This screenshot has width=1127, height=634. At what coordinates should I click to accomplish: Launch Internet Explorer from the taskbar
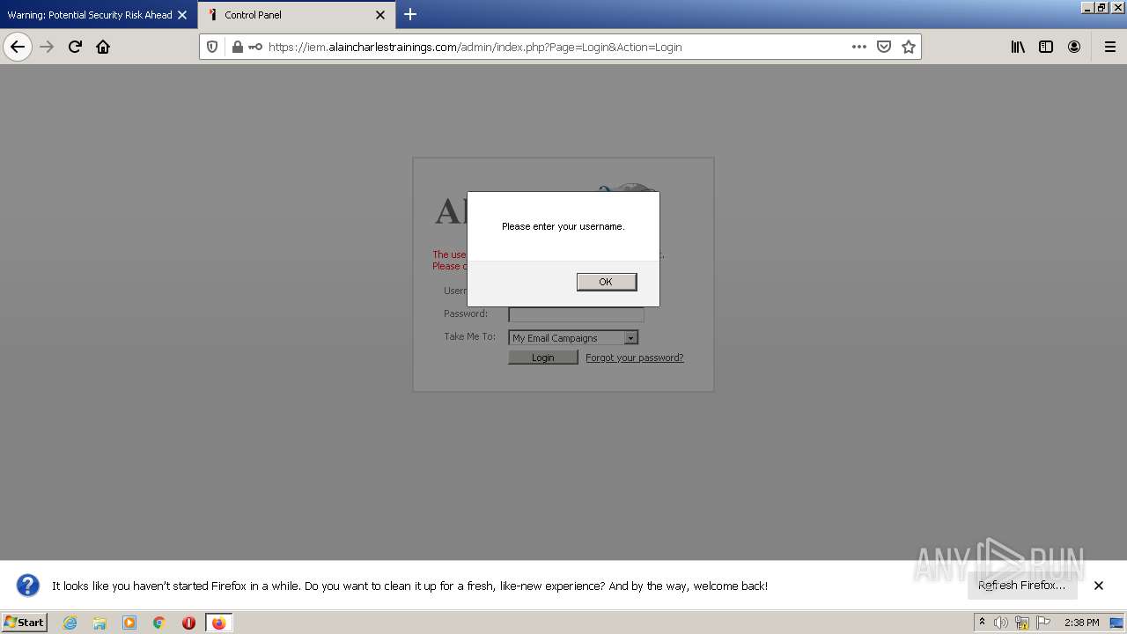[70, 623]
